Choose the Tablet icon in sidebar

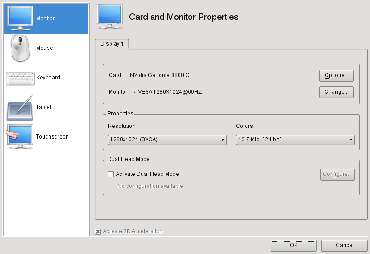[20, 107]
